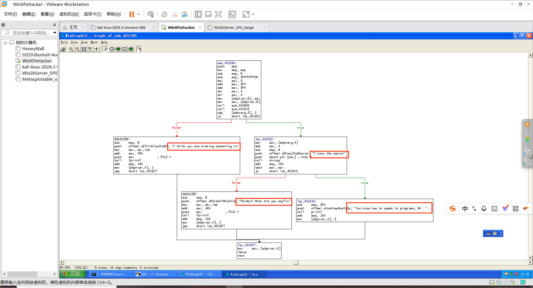Switch to the kali-linux-2024.3-vmware-i386 tab

[121, 27]
